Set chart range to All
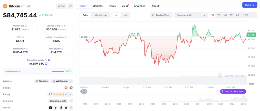Viewport: 260px width, 111px height. [237, 15]
